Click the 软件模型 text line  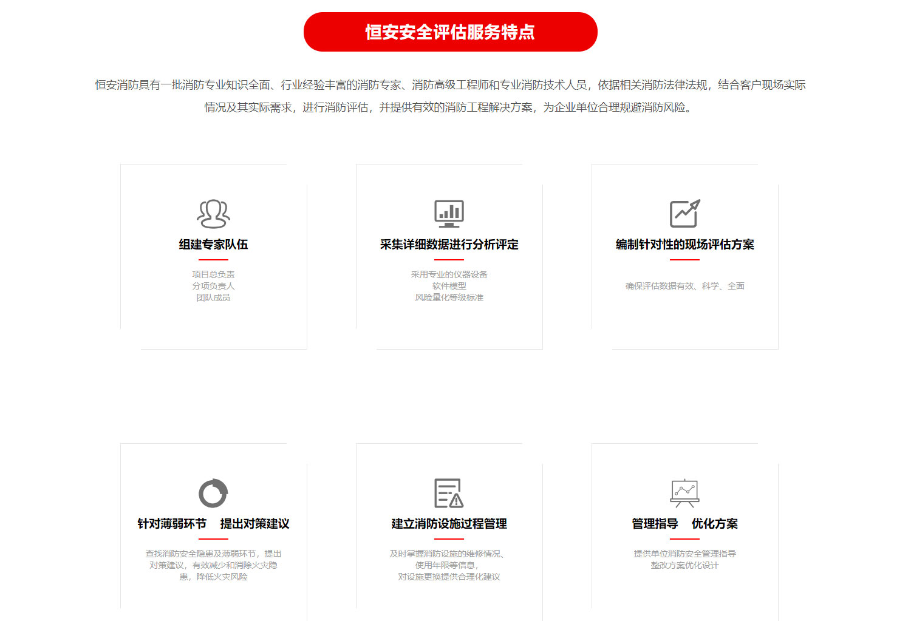coord(449,286)
